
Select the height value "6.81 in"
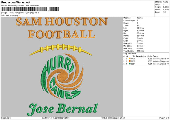166,7
